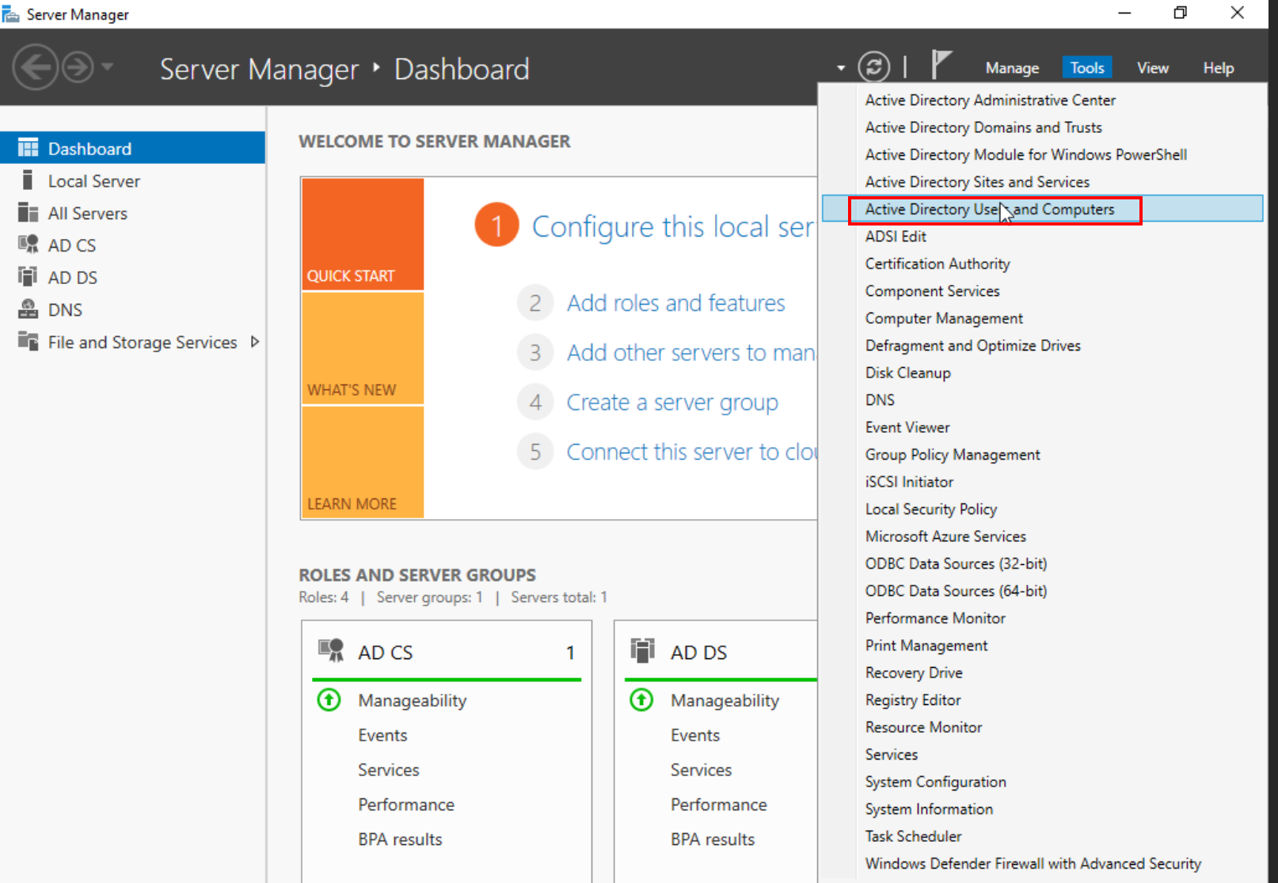Select All Servers in the sidebar

coord(87,213)
